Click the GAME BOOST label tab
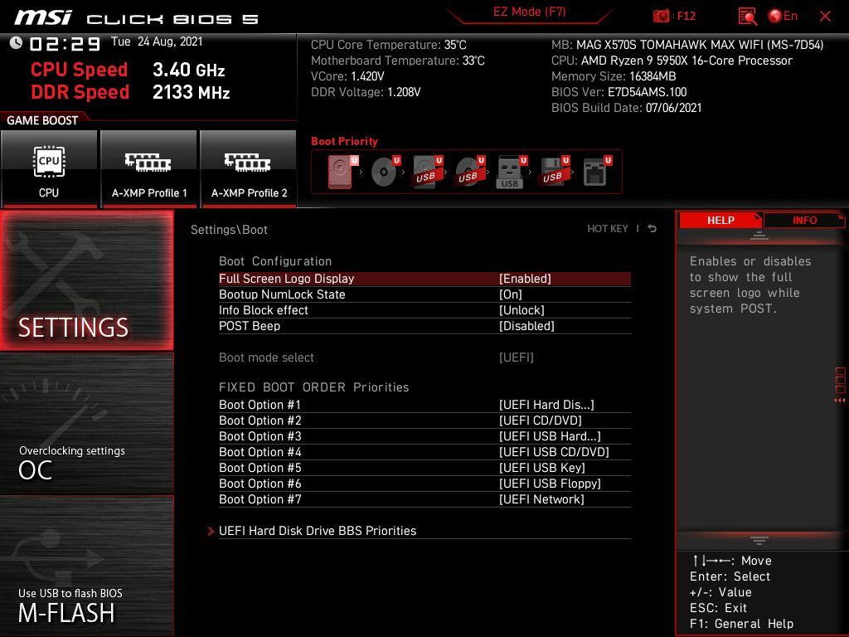Viewport: 849px width, 637px height. tap(42, 120)
